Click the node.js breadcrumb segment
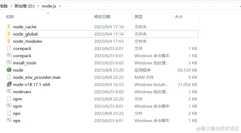 tap(49, 6)
